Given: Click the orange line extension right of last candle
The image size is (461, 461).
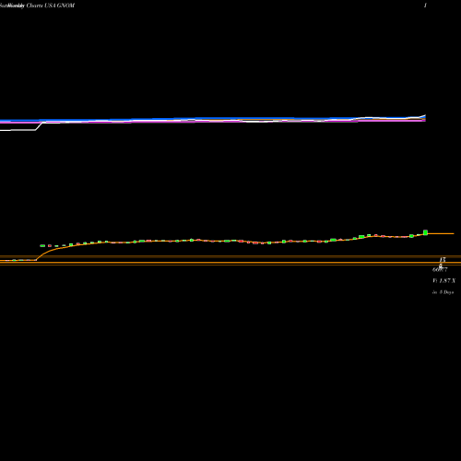Looking at the screenshot, I should pyautogui.click(x=441, y=234).
